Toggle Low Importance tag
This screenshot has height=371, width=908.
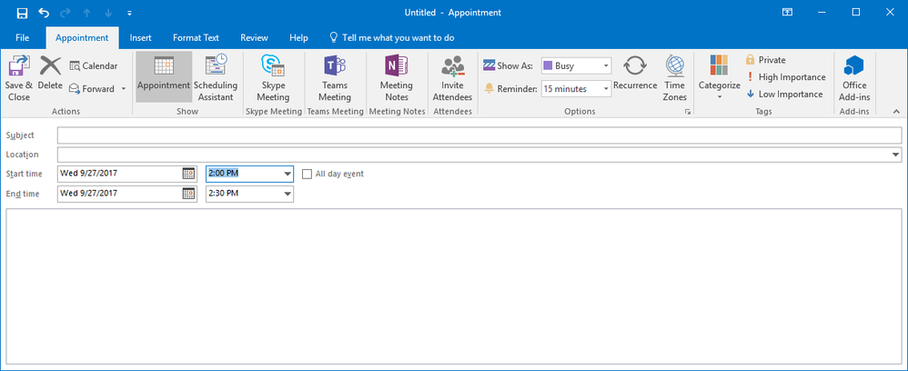pyautogui.click(x=784, y=95)
